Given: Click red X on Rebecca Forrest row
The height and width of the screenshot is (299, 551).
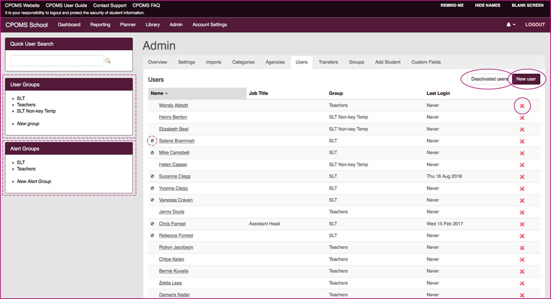Looking at the screenshot, I should (522, 236).
